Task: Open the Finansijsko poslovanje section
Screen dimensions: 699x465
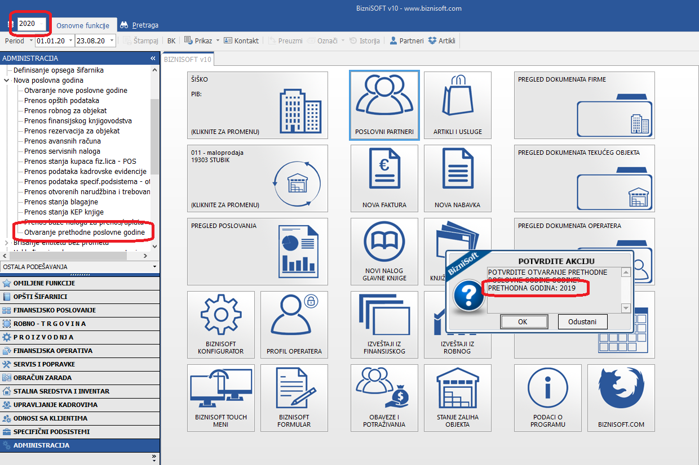Action: (x=80, y=310)
